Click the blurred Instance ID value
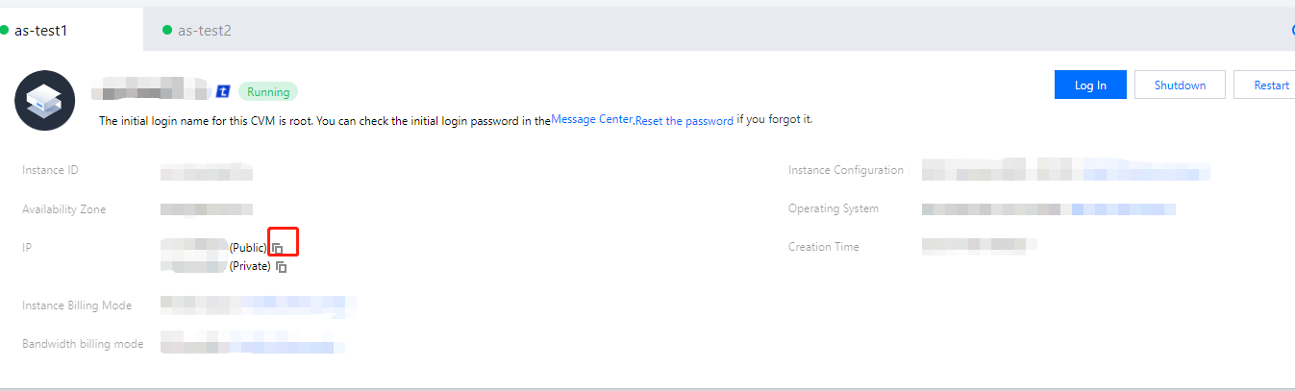 coord(206,172)
